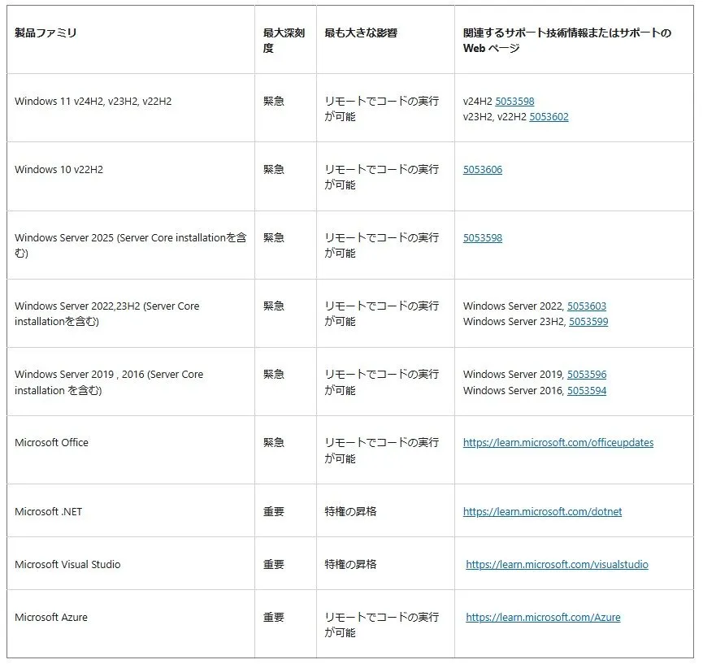The height and width of the screenshot is (664, 703).
Task: Open the learn.microsoft.com/Azure link
Action: [x=543, y=618]
